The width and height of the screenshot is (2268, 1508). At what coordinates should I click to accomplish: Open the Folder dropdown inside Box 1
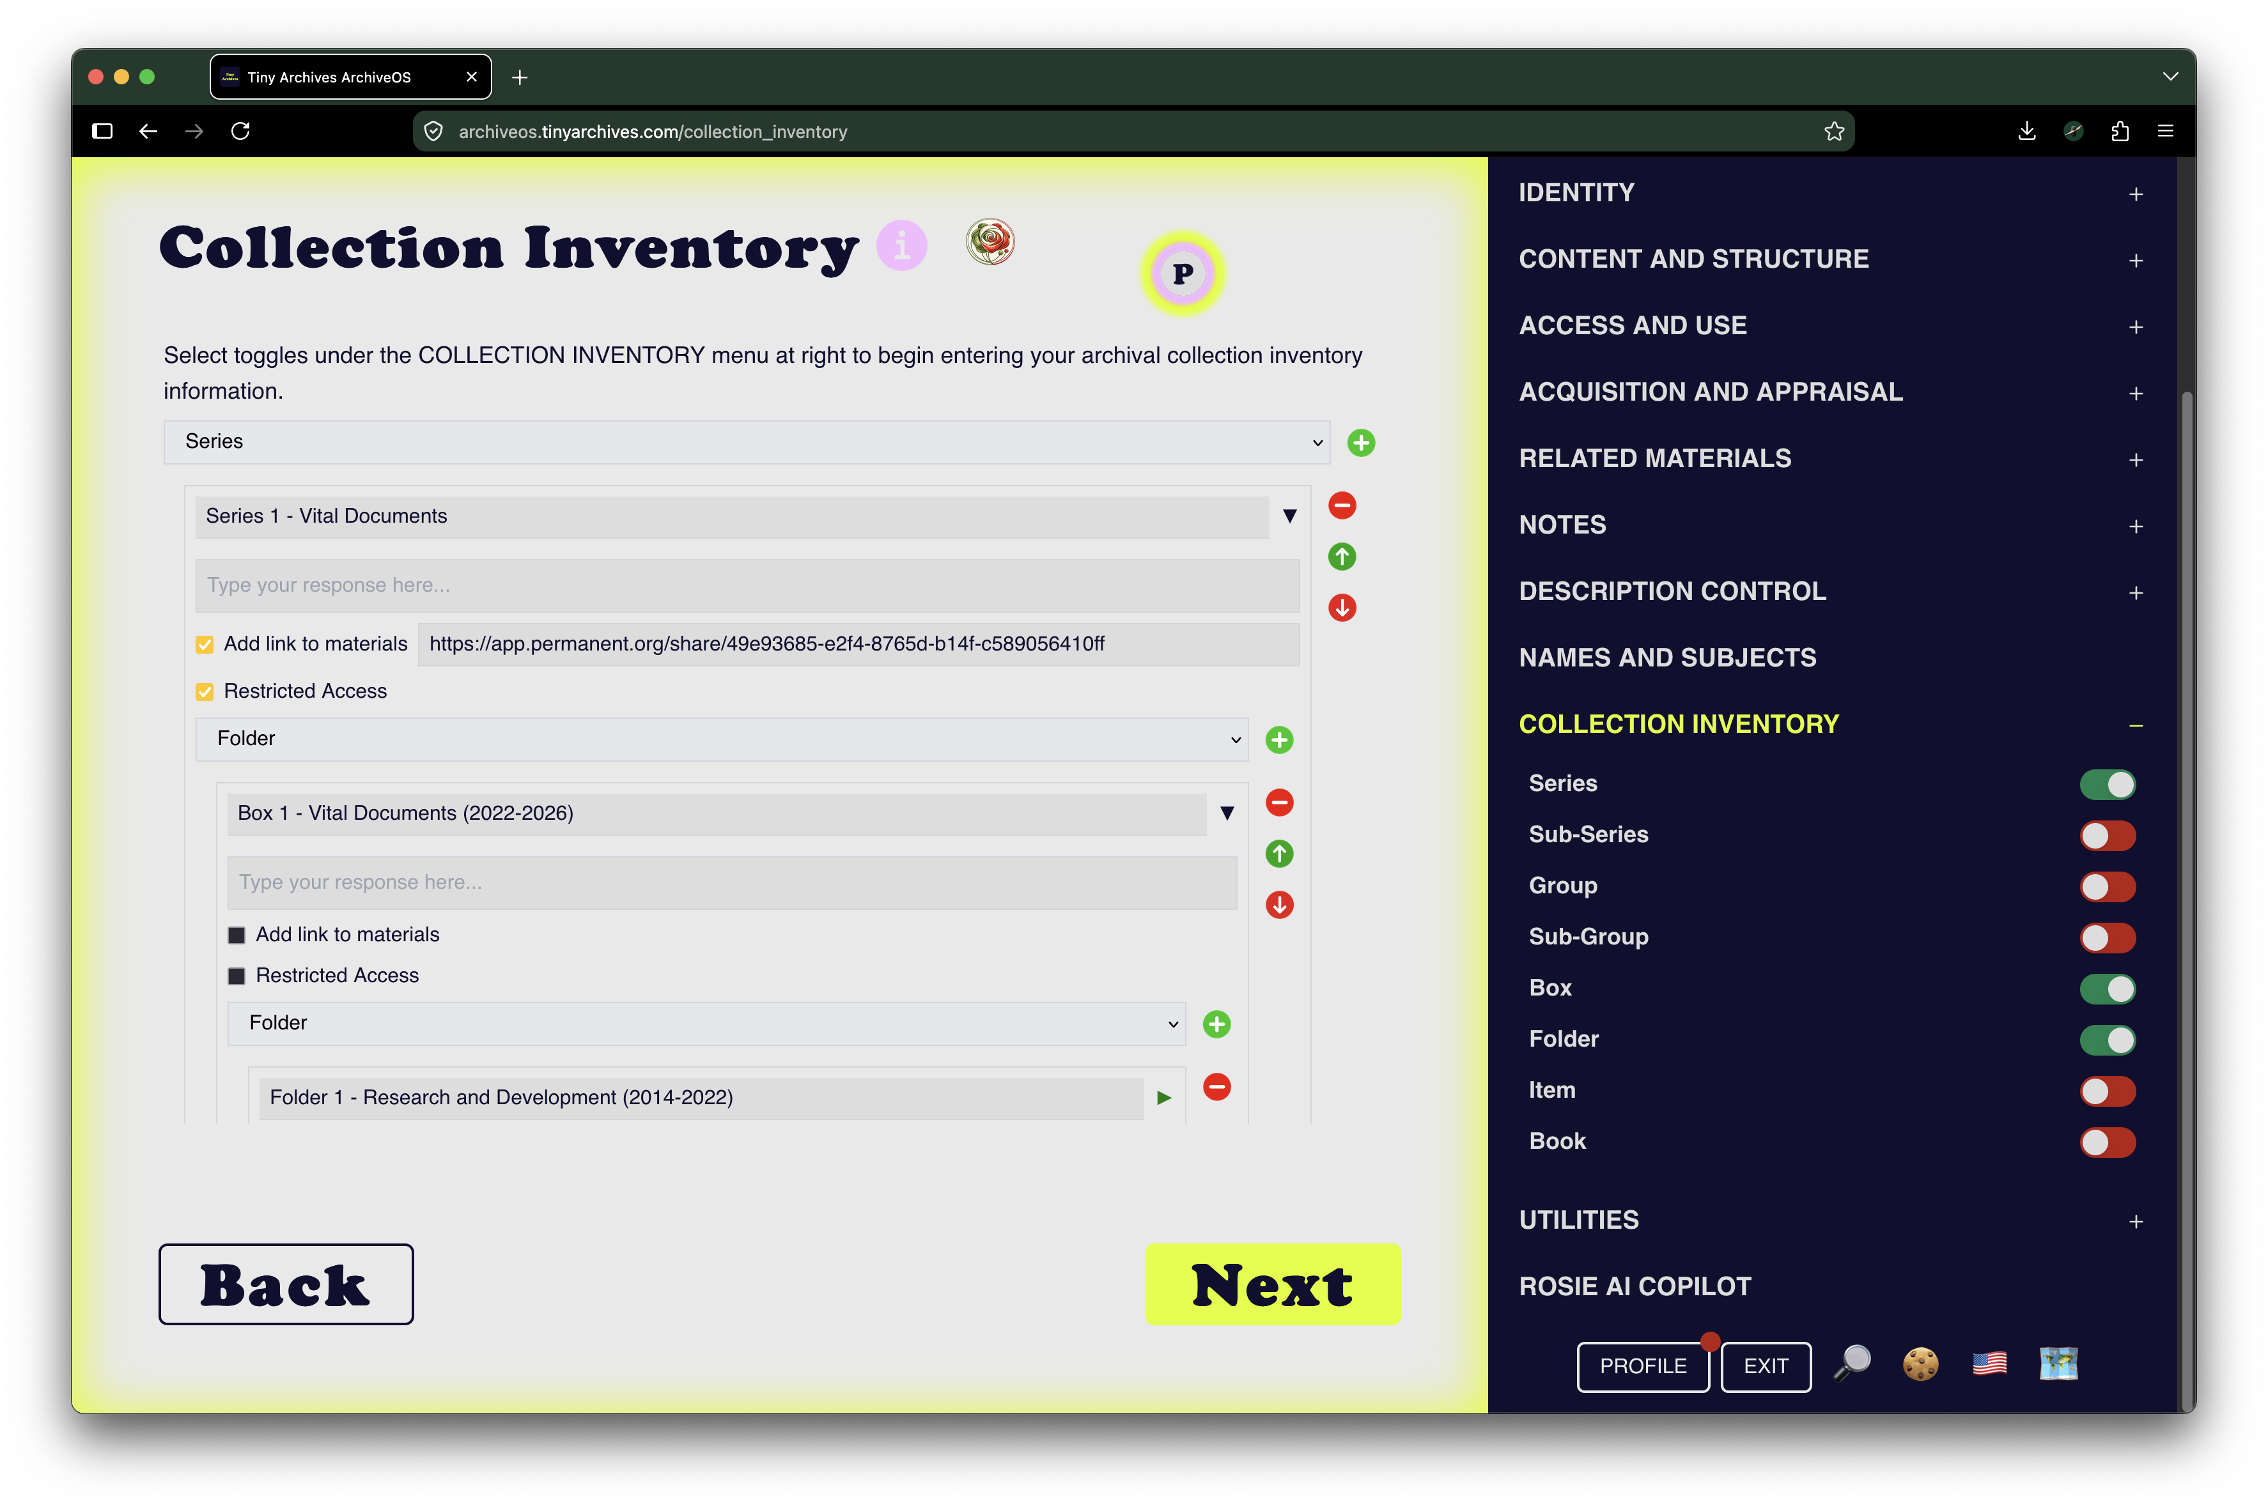pyautogui.click(x=706, y=1023)
